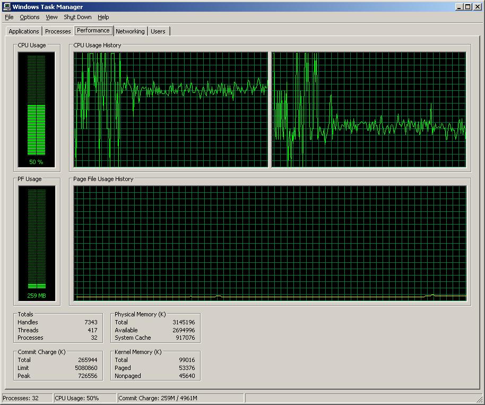Click the 'Commit Charge (K)' group label
The height and width of the screenshot is (405, 485).
point(41,352)
